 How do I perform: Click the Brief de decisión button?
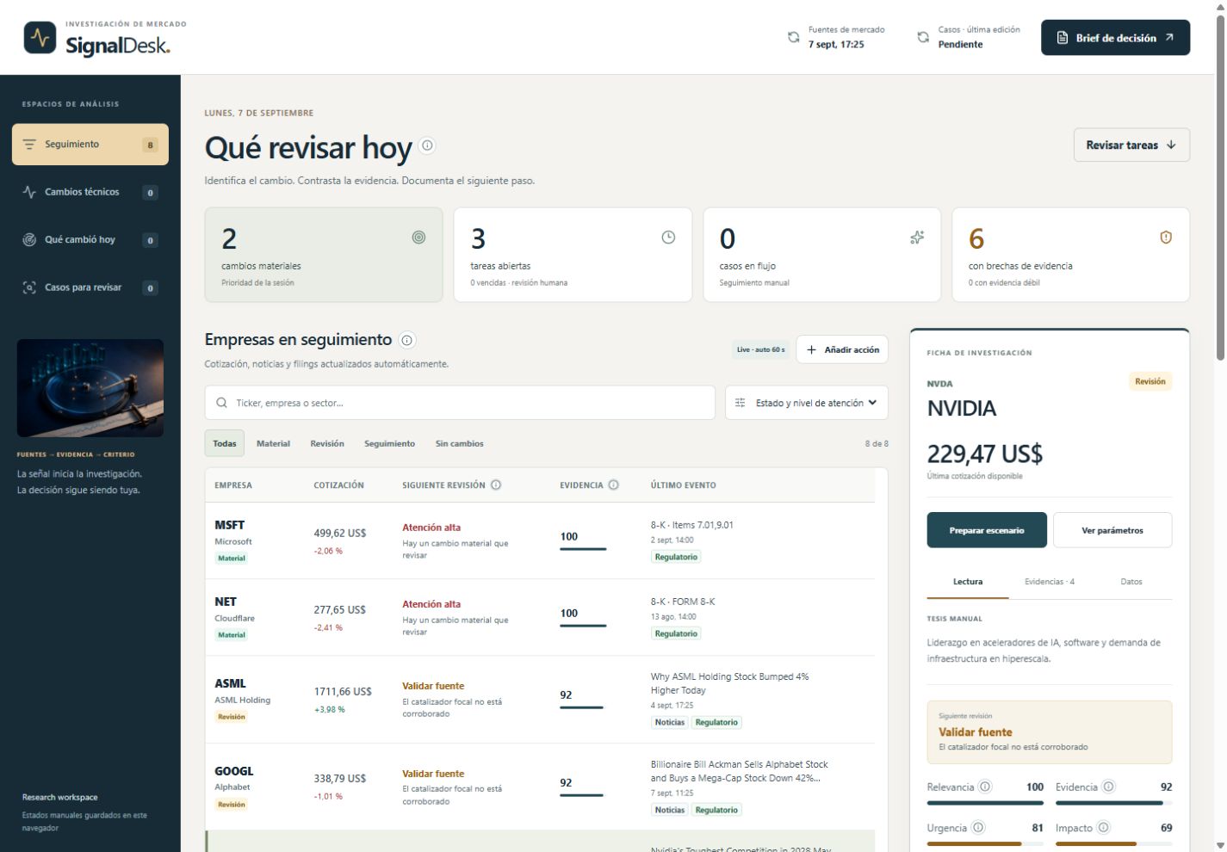[x=1115, y=38]
